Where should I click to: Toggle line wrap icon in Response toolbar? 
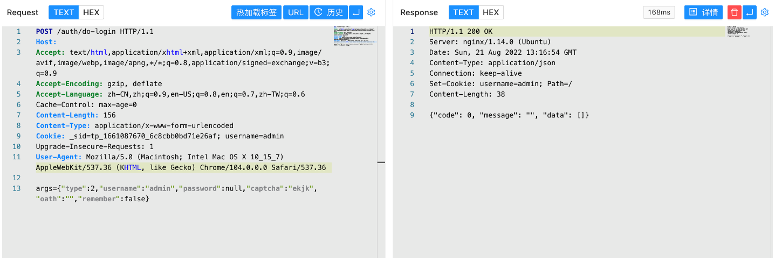click(x=749, y=12)
